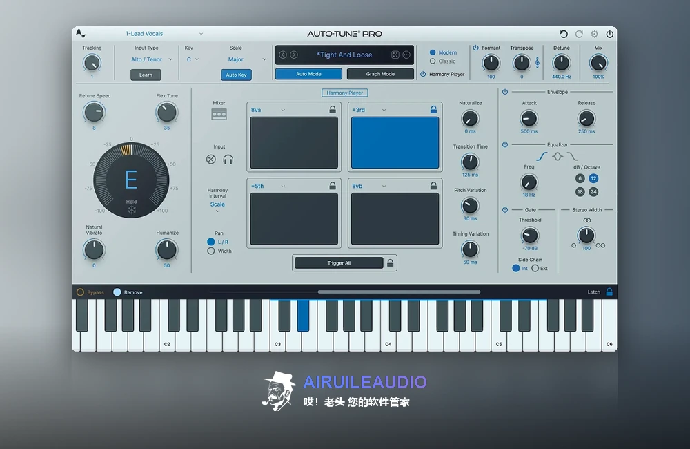This screenshot has width=690, height=449.
Task: Select the low-shelf equalizer shape
Action: [x=542, y=156]
